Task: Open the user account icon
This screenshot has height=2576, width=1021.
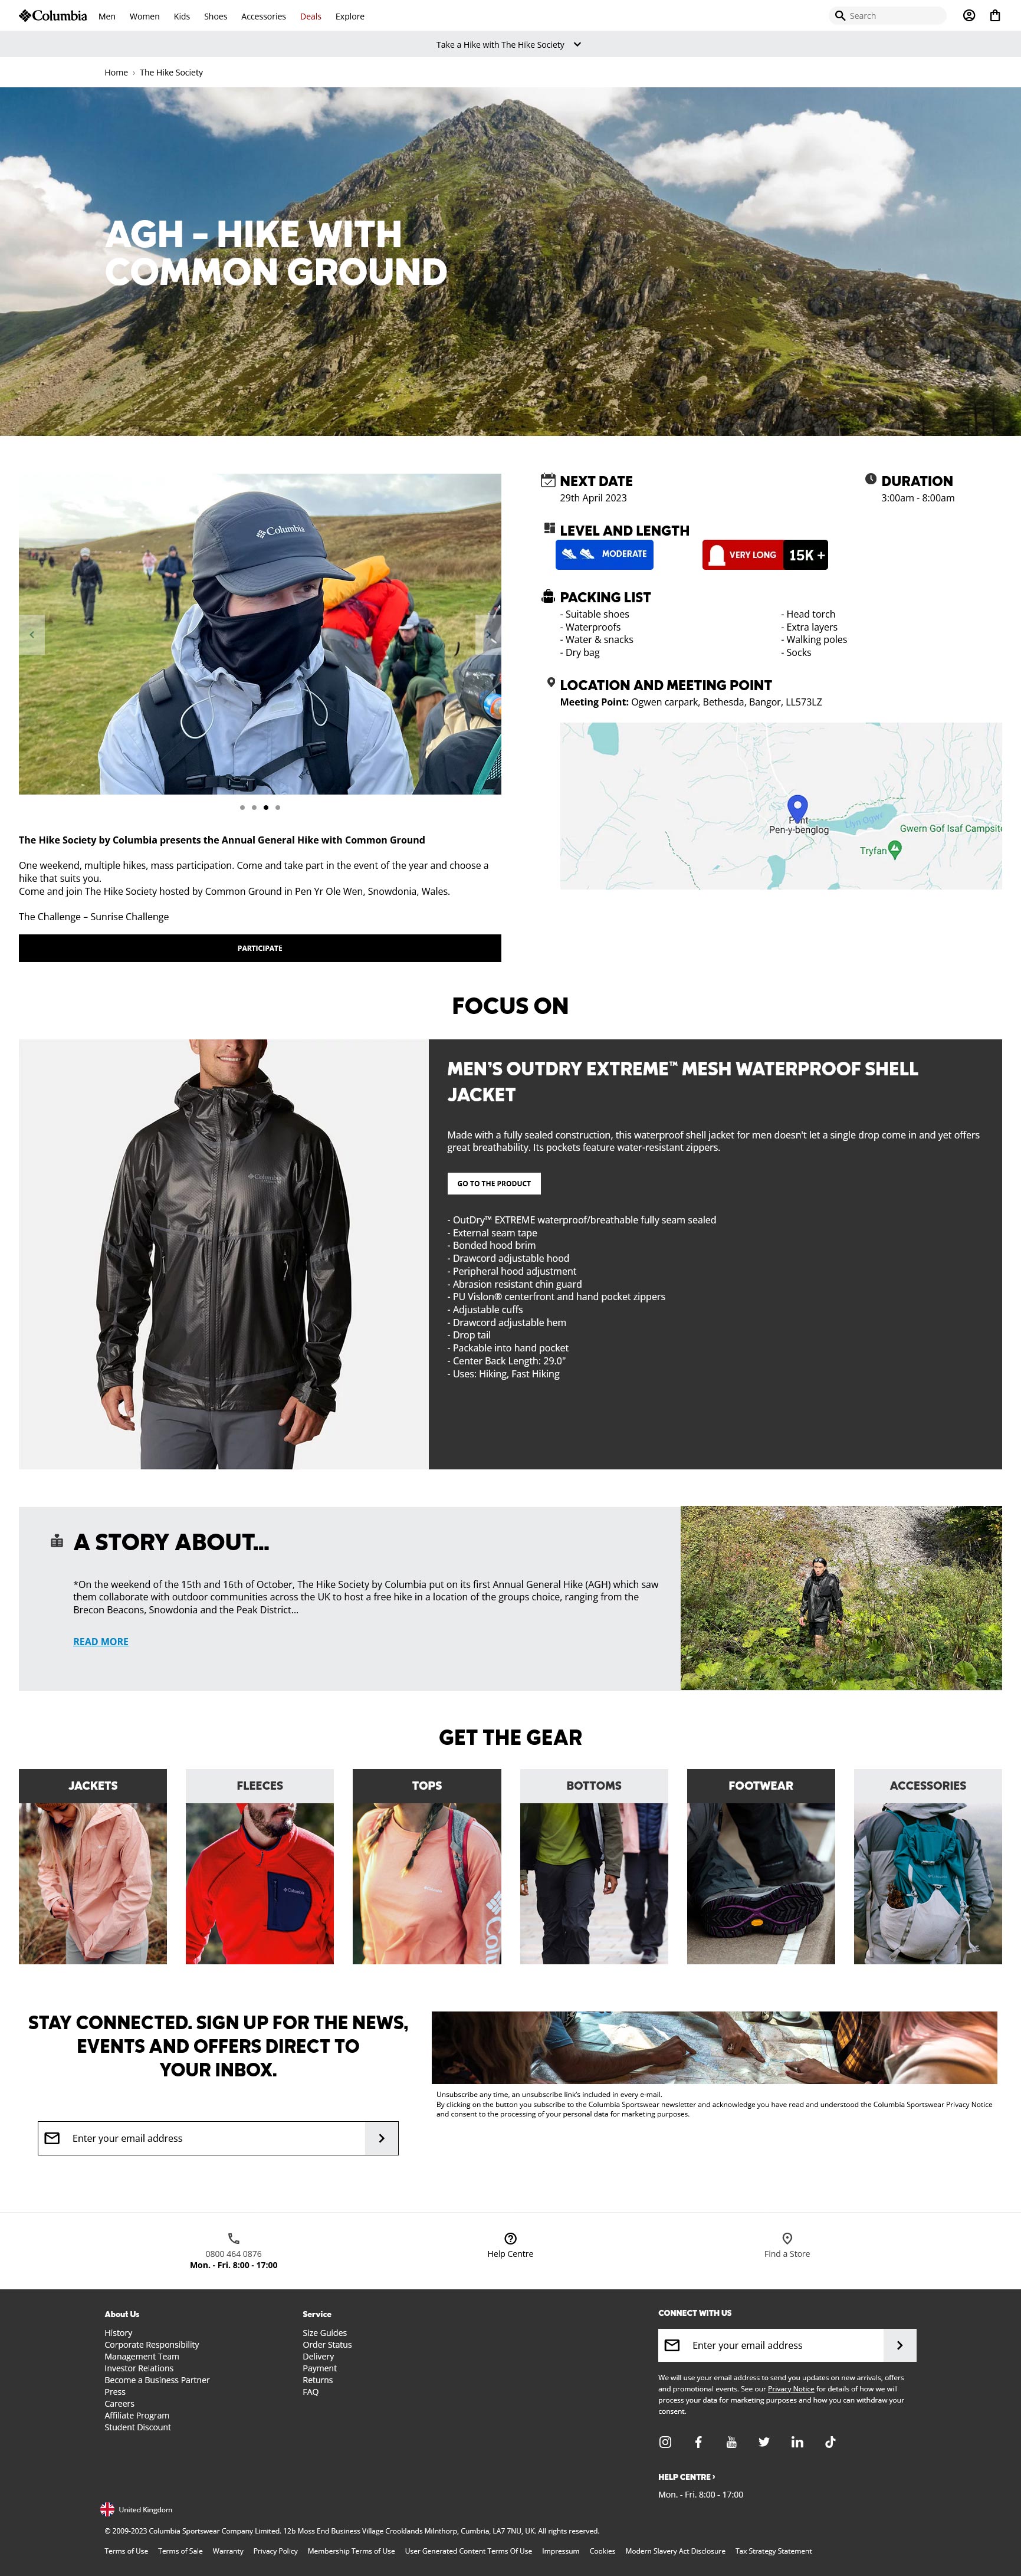Action: pyautogui.click(x=968, y=16)
